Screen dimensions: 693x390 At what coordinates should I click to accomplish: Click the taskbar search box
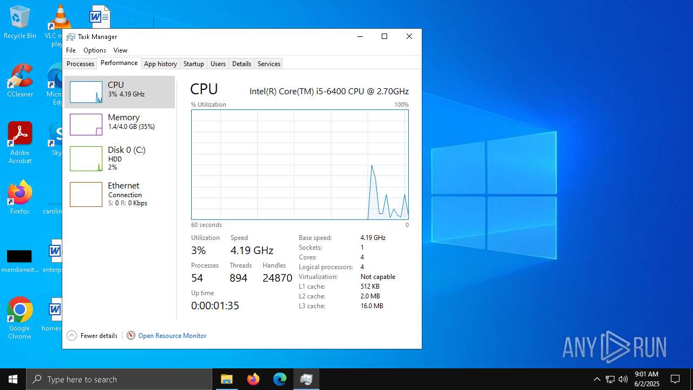[x=119, y=379]
